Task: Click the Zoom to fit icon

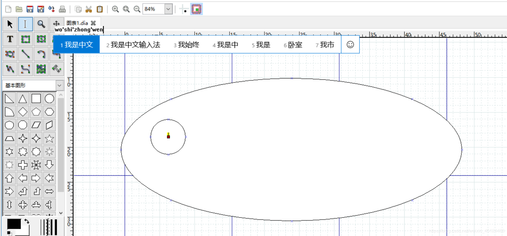Action: (x=126, y=9)
